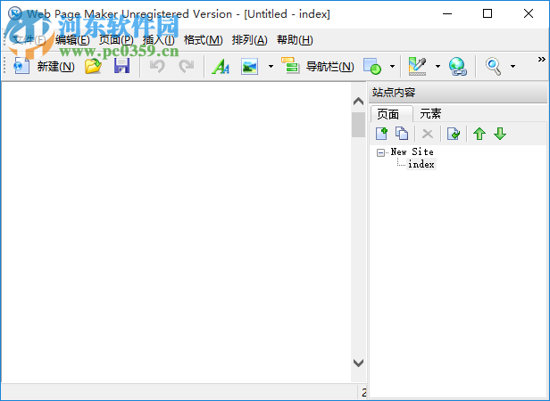Screen dimensions: 550x401
Task: Insert an image with the picture icon
Action: tap(250, 66)
